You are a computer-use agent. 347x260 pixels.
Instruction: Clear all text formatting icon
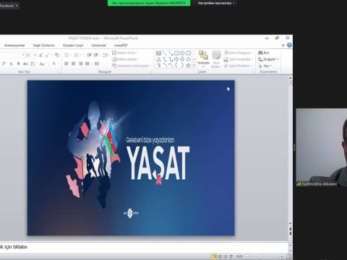point(57,56)
